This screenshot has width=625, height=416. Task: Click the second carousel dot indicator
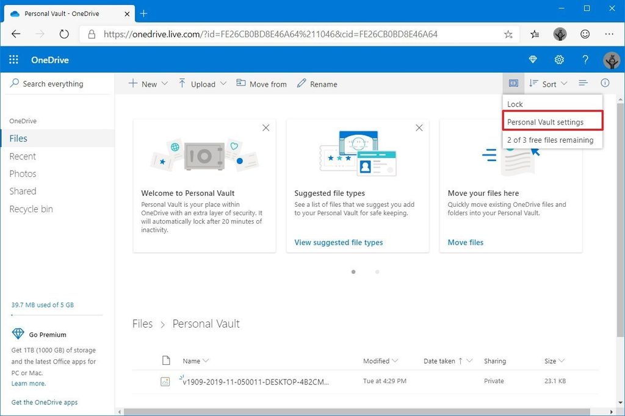[x=377, y=272]
